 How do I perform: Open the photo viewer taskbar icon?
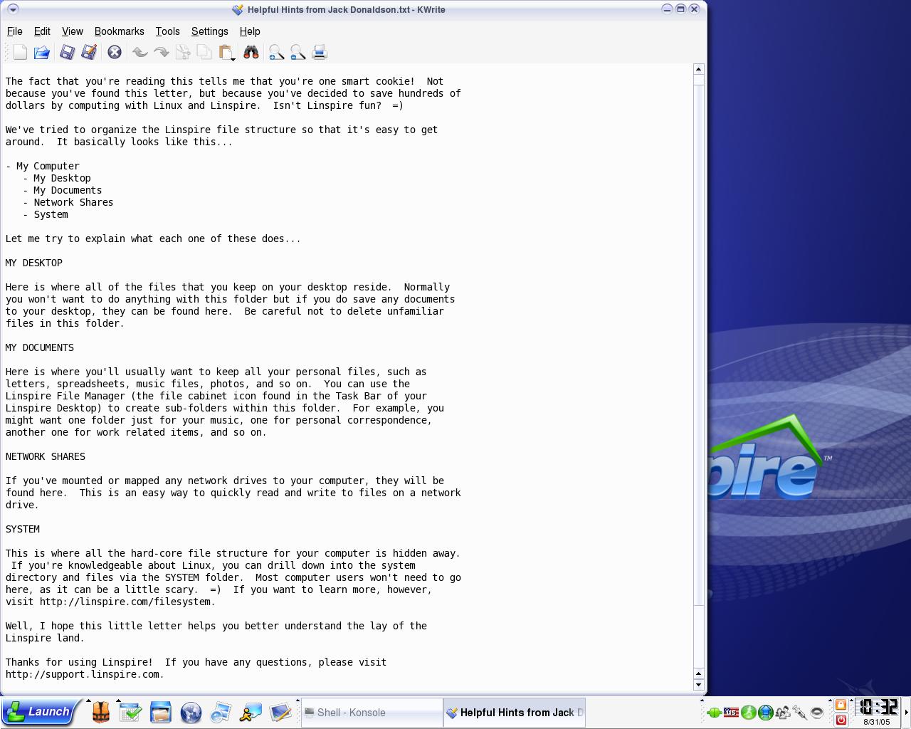221,712
